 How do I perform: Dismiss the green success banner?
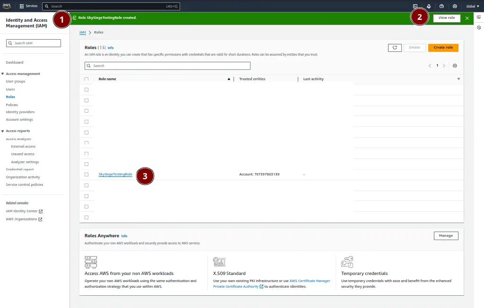467,18
